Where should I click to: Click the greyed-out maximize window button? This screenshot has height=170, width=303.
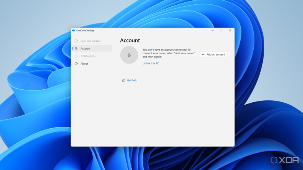(x=221, y=30)
